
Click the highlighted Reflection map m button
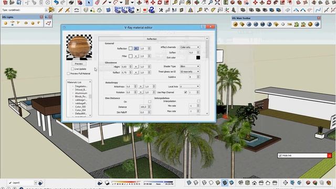(136, 49)
